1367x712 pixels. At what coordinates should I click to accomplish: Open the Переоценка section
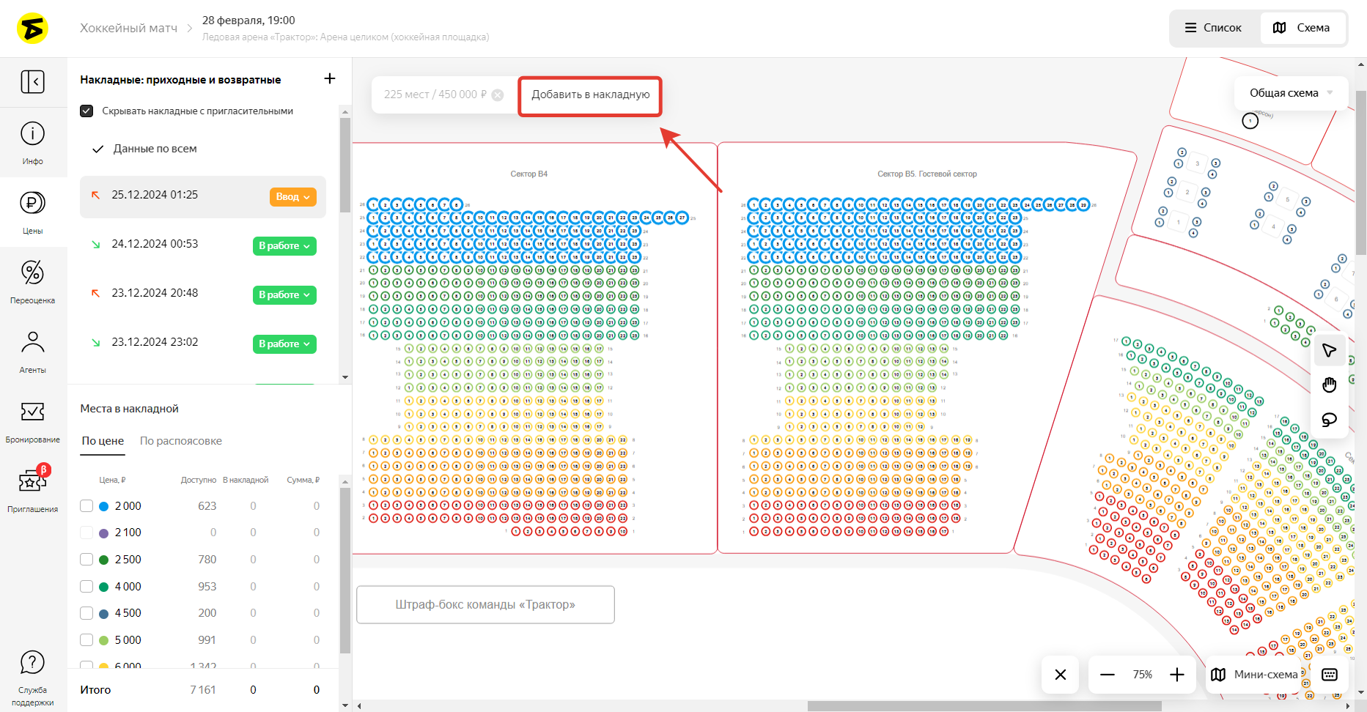click(32, 281)
